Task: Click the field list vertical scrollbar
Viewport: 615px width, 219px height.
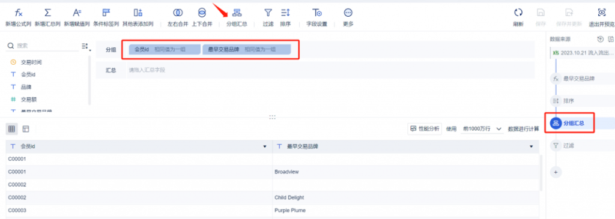Action: 89,80
